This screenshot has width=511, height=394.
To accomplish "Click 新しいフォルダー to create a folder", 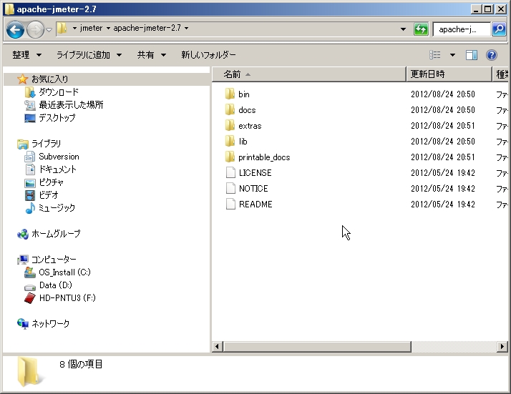I will point(208,55).
